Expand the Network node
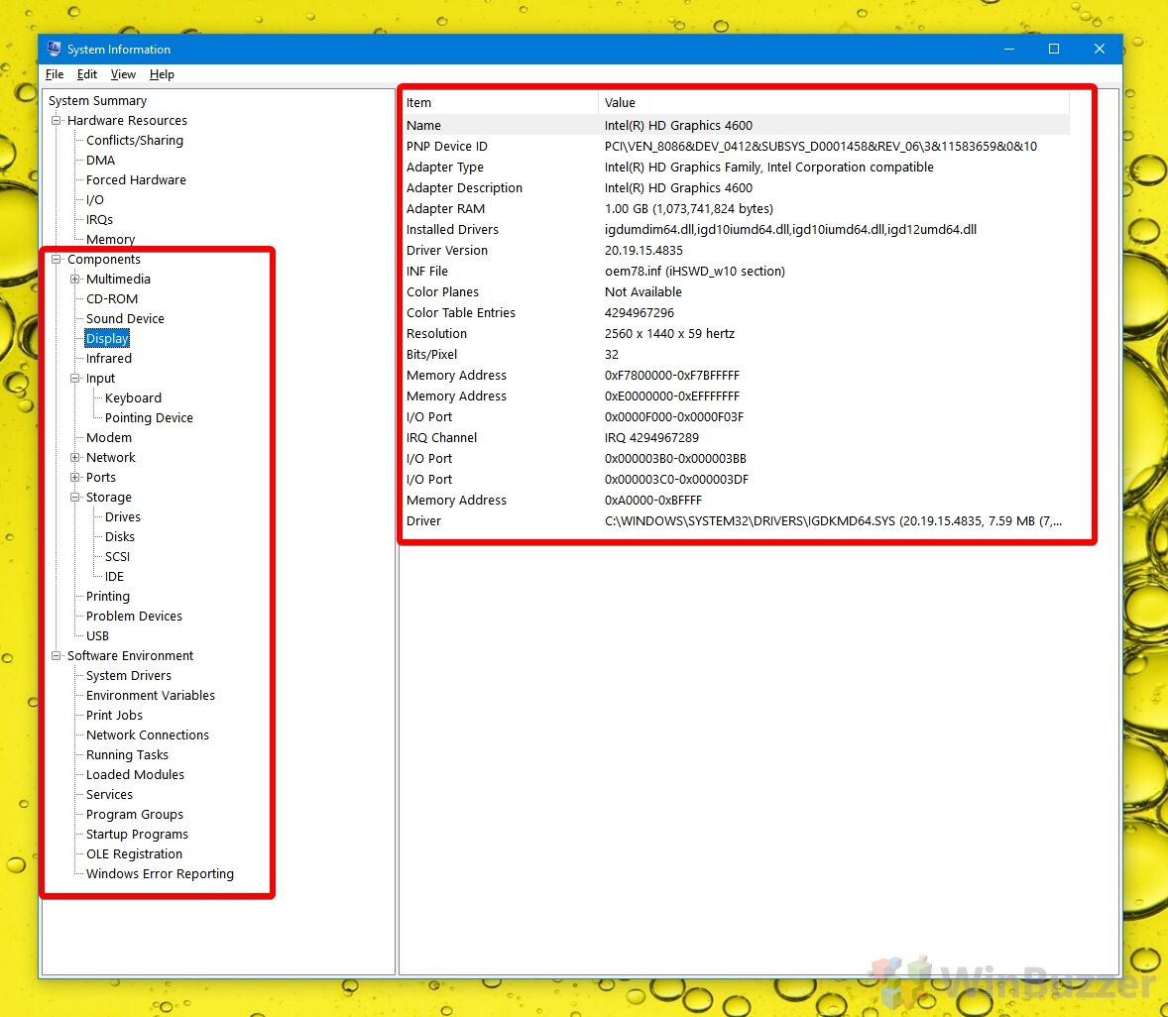This screenshot has height=1017, width=1168. [75, 457]
